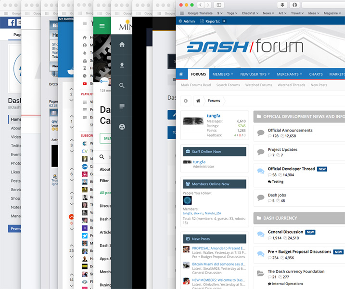Open Testing subforum link
This screenshot has height=289, width=345.
pyautogui.click(x=278, y=182)
